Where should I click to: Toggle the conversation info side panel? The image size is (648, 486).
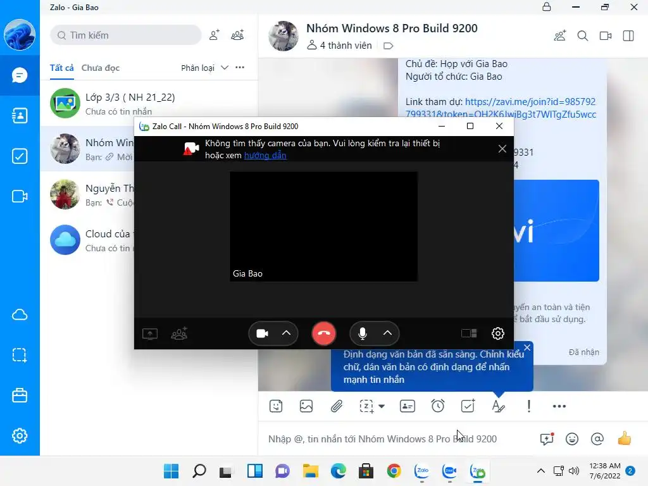pyautogui.click(x=628, y=36)
